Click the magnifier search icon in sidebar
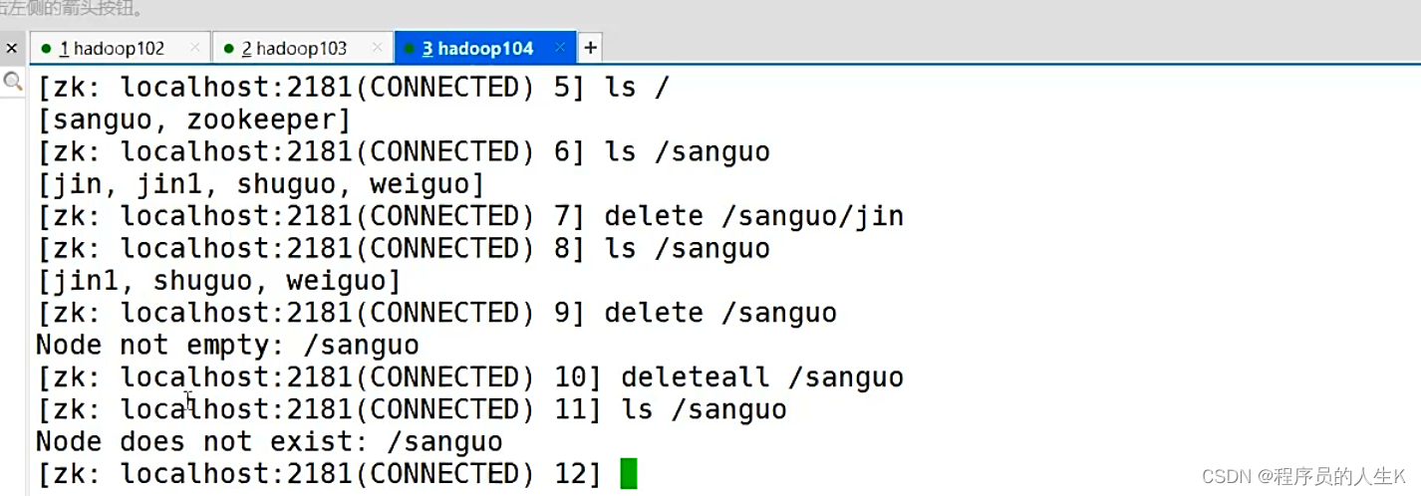This screenshot has height=496, width=1421. click(12, 82)
